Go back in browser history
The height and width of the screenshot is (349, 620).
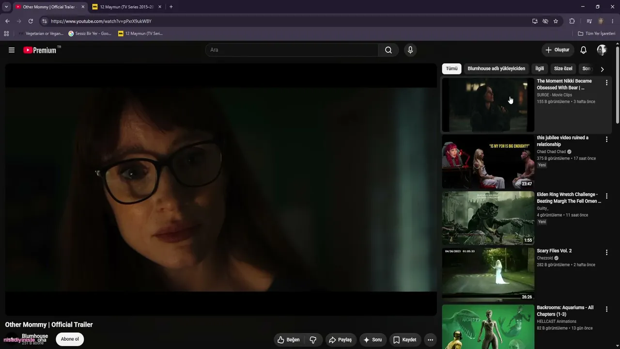[x=7, y=21]
